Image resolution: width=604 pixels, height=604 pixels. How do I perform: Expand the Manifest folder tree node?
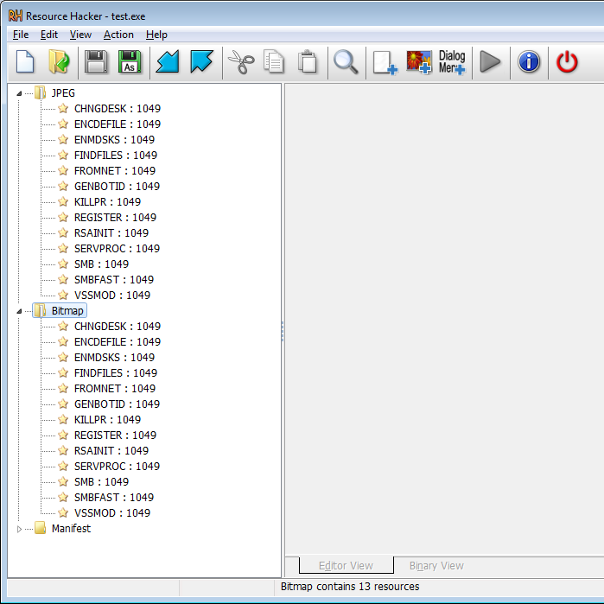(20, 529)
